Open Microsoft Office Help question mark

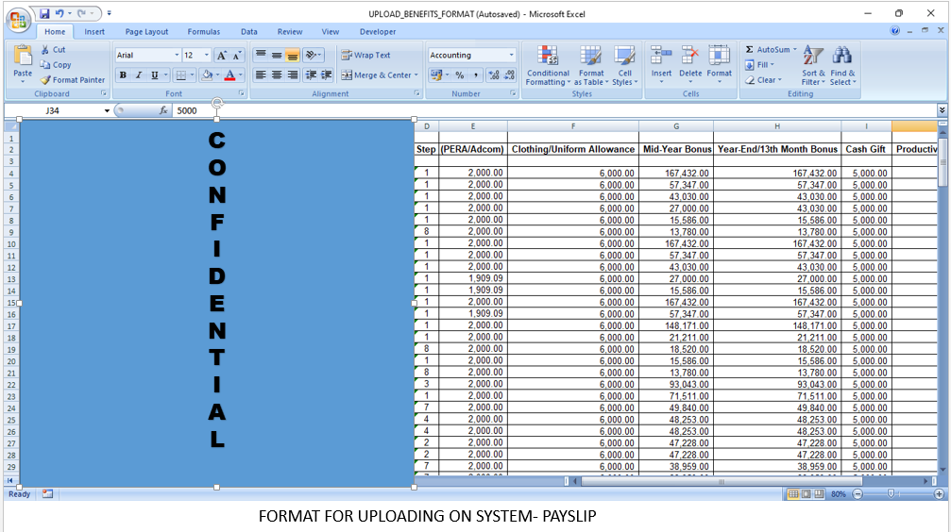(x=894, y=30)
